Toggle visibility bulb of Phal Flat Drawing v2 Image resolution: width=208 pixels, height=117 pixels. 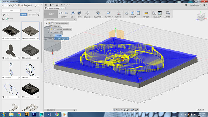49,23
